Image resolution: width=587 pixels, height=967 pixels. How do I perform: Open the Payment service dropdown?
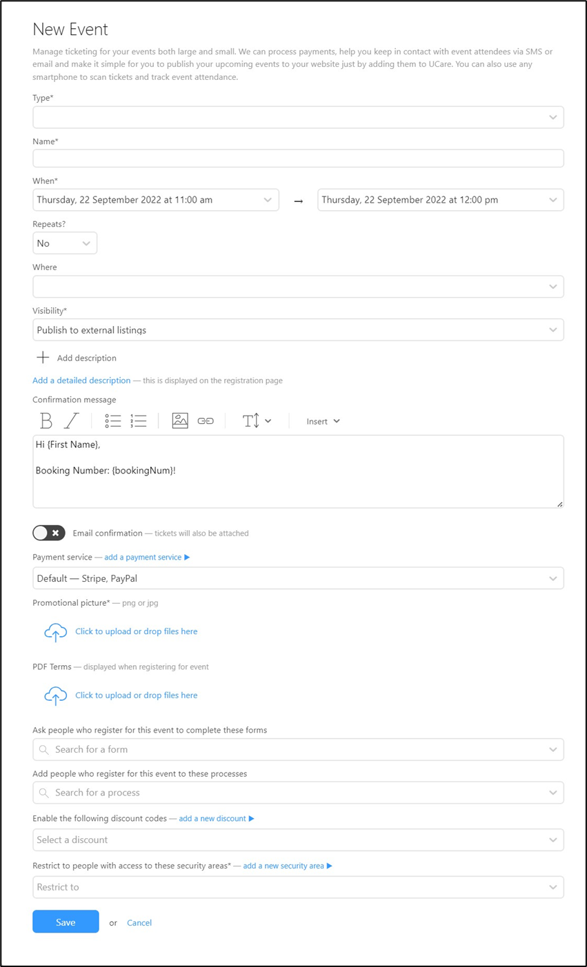click(298, 578)
